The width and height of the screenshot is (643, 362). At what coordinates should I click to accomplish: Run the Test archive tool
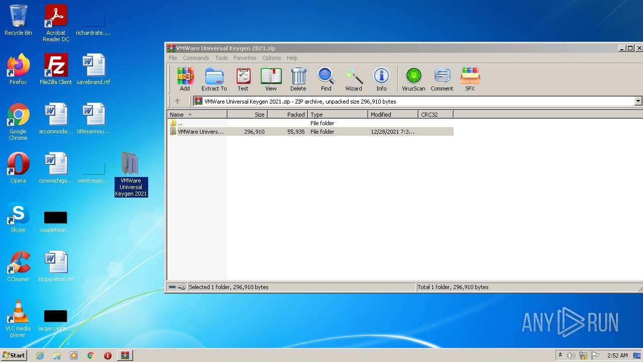click(x=243, y=79)
